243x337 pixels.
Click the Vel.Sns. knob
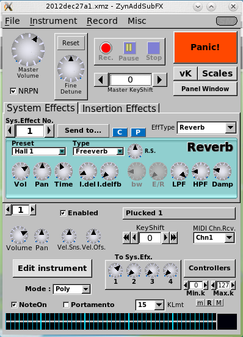[x=69, y=236]
